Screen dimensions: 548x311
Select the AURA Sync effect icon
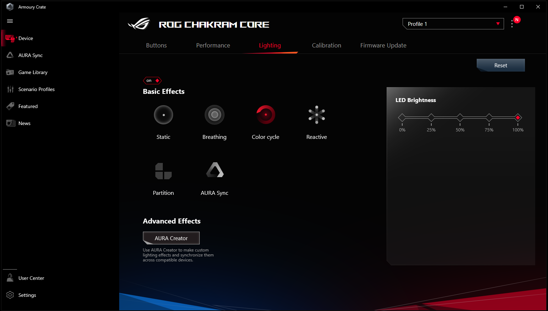click(x=215, y=170)
